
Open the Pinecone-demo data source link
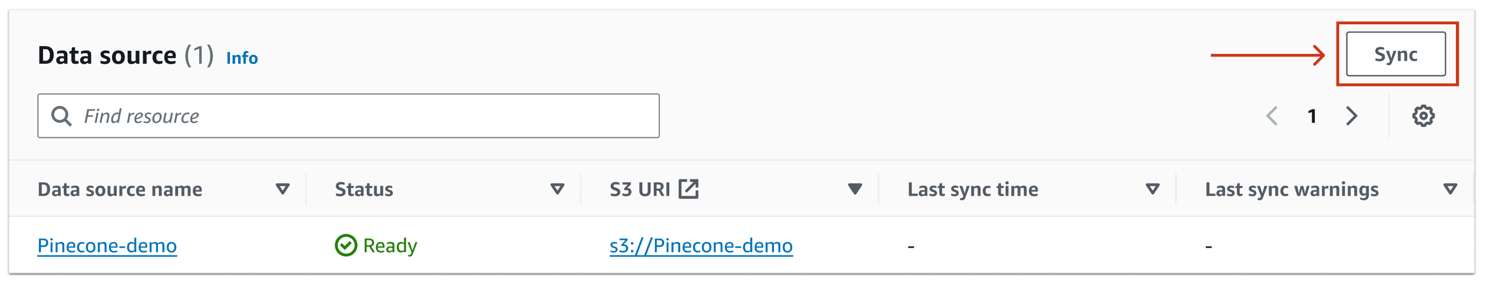coord(107,246)
